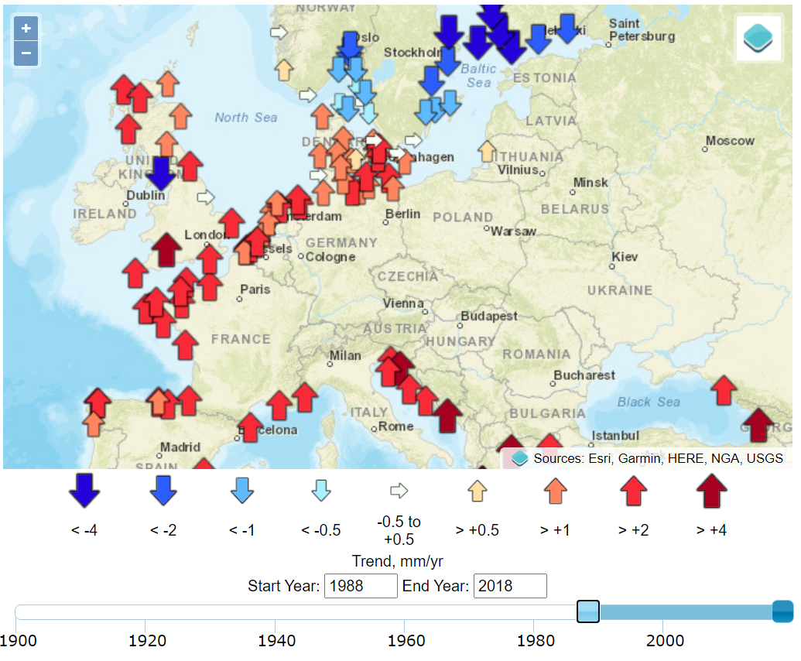Viewport: 801px width, 661px height.
Task: Click the orange legend arrow above +1
Action: (554, 491)
